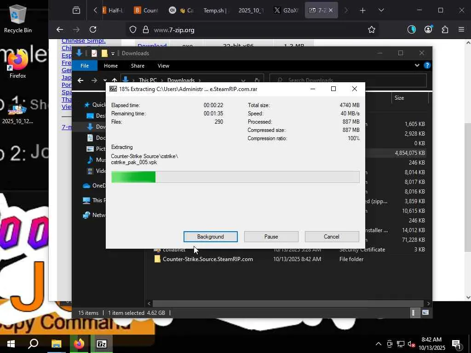
Task: Click the Search Downloads field
Action: (348, 80)
